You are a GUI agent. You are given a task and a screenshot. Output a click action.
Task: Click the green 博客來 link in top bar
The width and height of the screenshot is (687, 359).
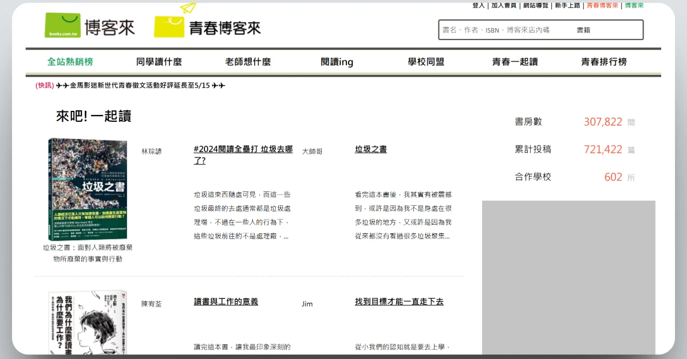click(x=634, y=5)
